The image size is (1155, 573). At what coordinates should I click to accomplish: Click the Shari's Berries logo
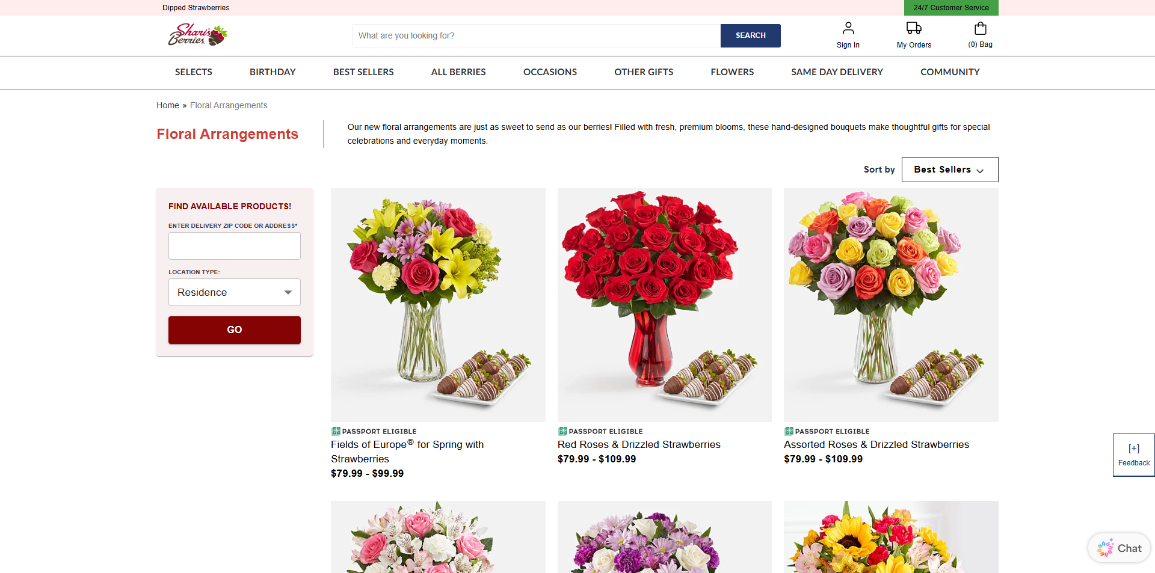(x=197, y=35)
